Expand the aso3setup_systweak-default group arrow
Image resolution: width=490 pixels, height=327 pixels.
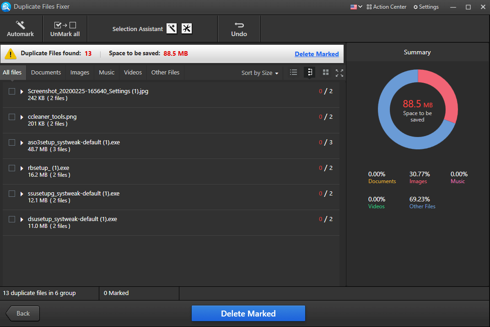click(x=22, y=142)
